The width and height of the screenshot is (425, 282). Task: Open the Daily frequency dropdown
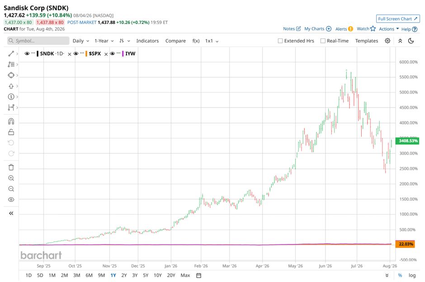click(81, 41)
